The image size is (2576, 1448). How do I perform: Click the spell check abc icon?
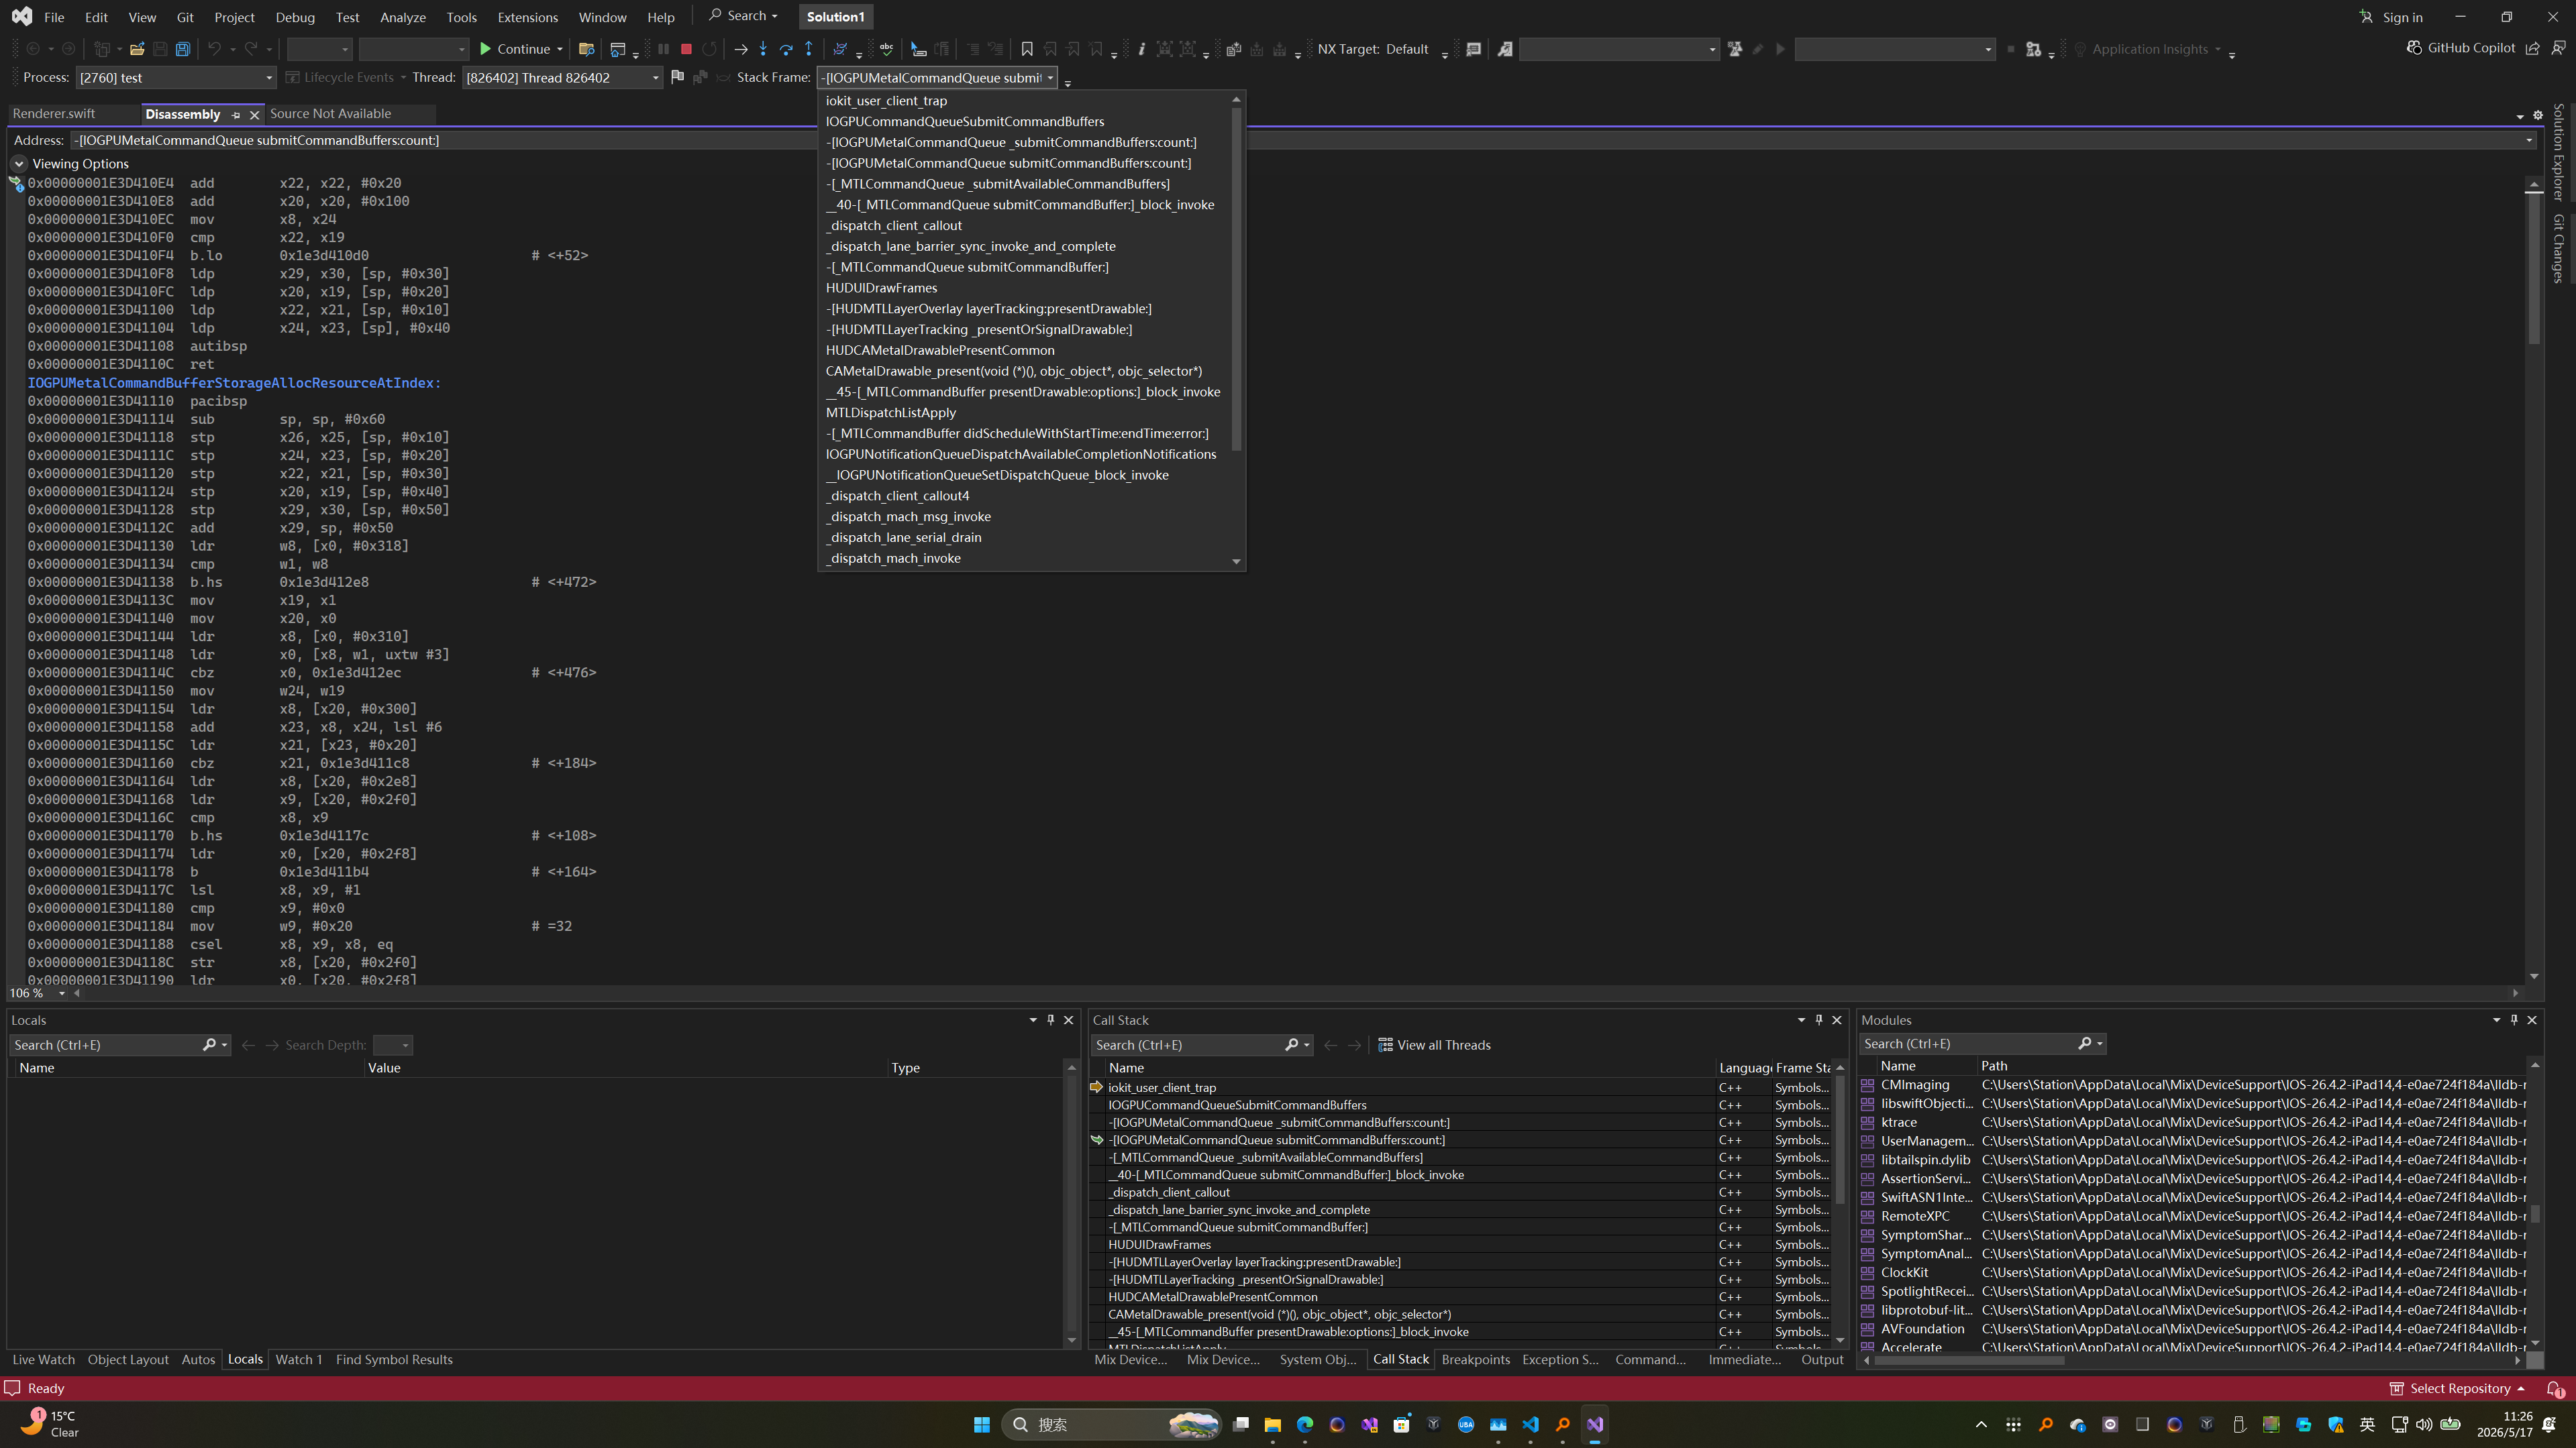[x=886, y=49]
